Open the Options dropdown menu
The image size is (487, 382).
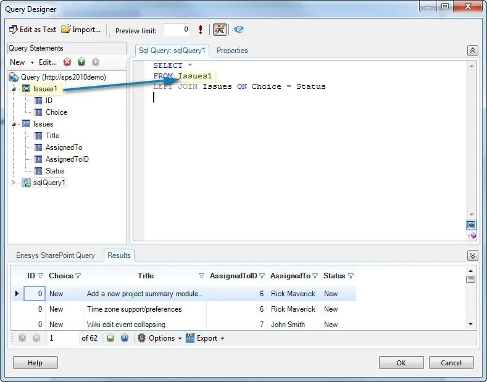click(159, 338)
